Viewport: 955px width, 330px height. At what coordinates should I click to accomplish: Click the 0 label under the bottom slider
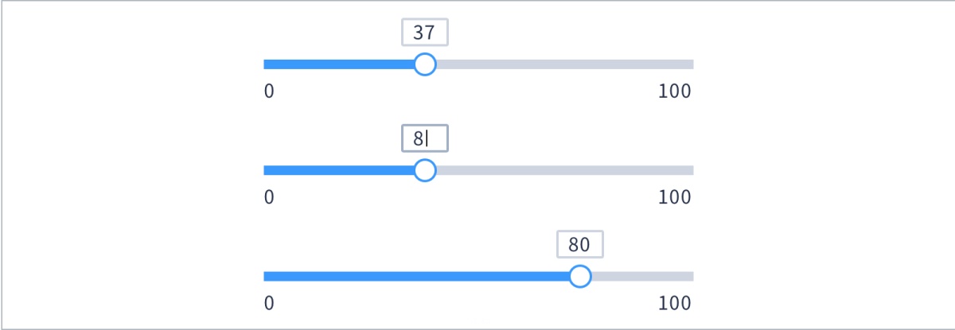[269, 303]
